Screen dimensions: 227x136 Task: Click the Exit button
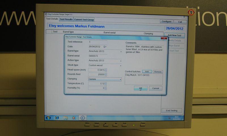pyautogui.click(x=180, y=22)
